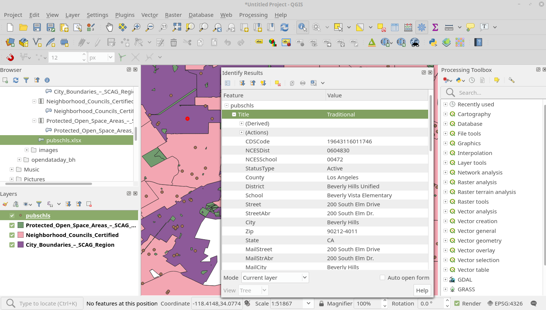
Task: Show statistical summary sigma icon
Action: tap(435, 27)
